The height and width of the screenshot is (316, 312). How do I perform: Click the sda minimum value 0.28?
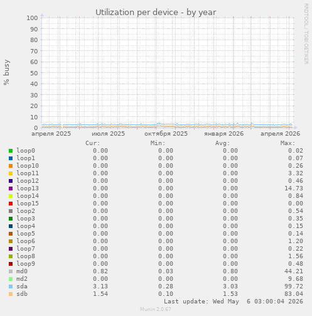[166, 286]
